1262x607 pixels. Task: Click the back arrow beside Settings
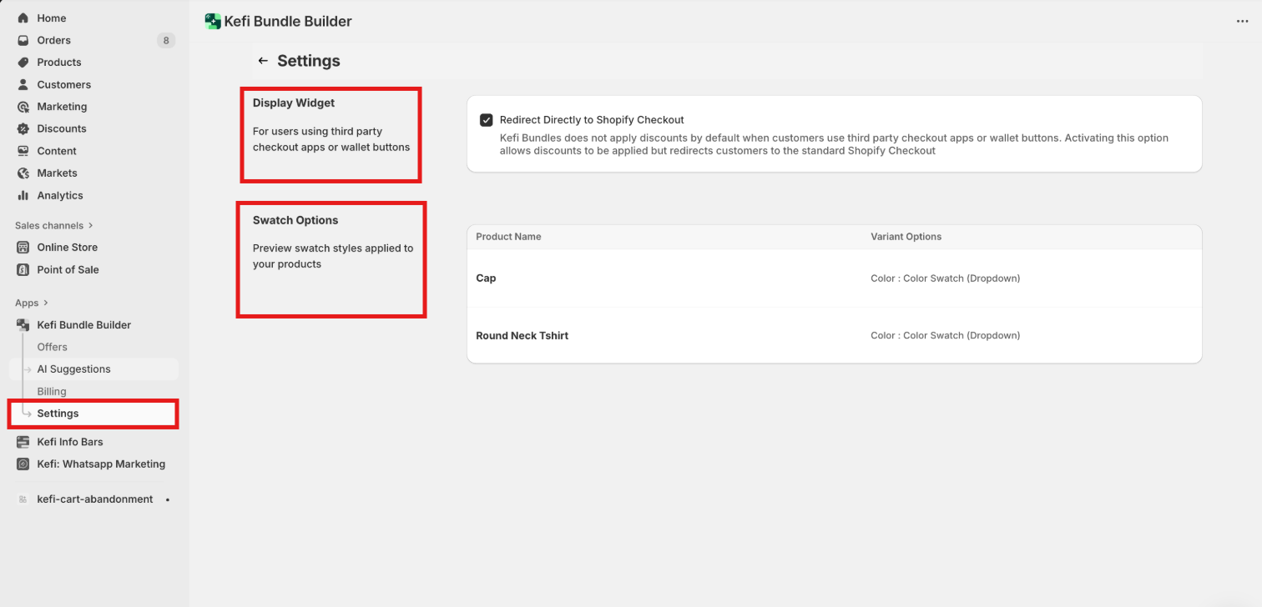[263, 61]
